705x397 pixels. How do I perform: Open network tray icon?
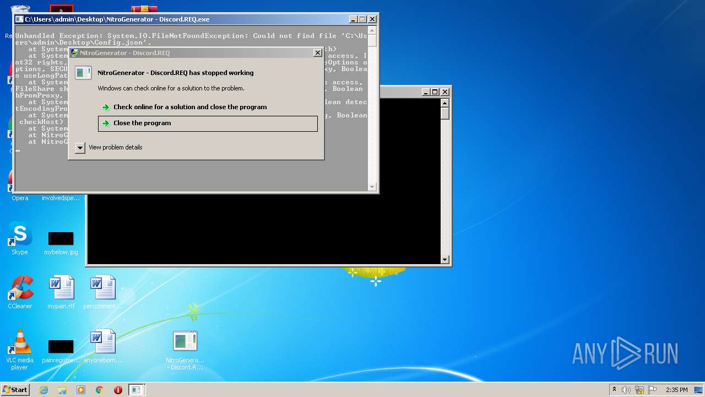(639, 390)
